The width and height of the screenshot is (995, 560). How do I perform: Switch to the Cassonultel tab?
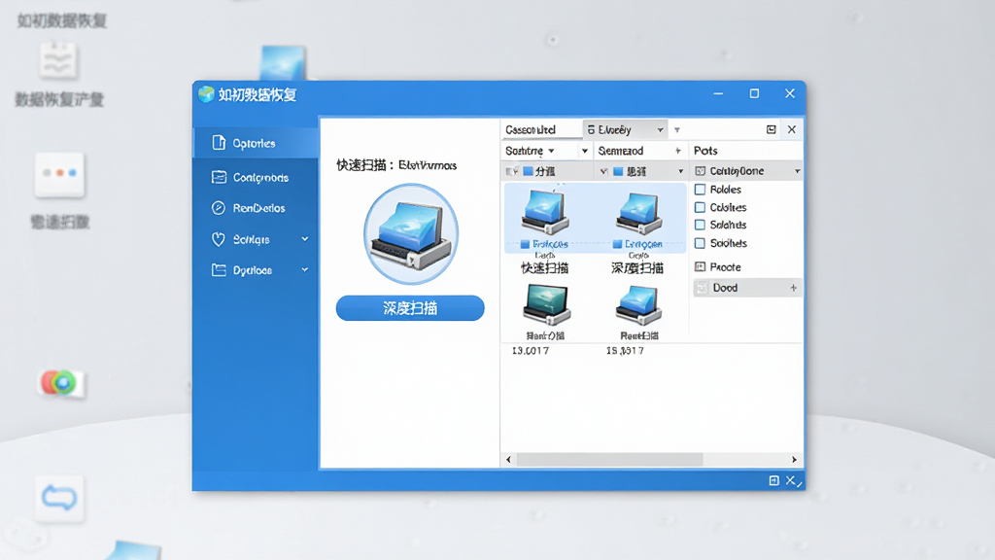[x=531, y=129]
